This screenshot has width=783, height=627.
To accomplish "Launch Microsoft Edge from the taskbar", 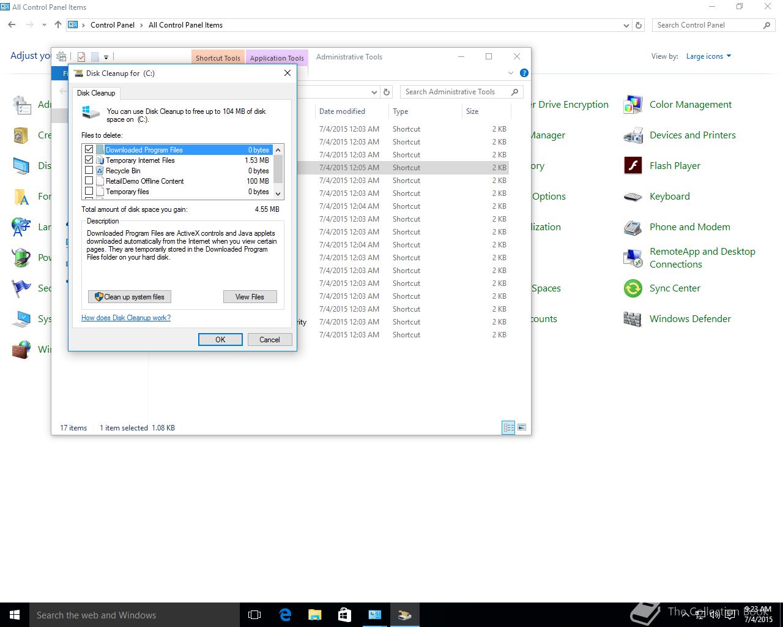I will coord(285,615).
